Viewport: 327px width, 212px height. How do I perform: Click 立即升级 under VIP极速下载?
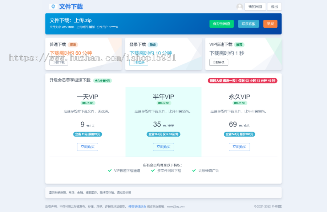(219, 62)
